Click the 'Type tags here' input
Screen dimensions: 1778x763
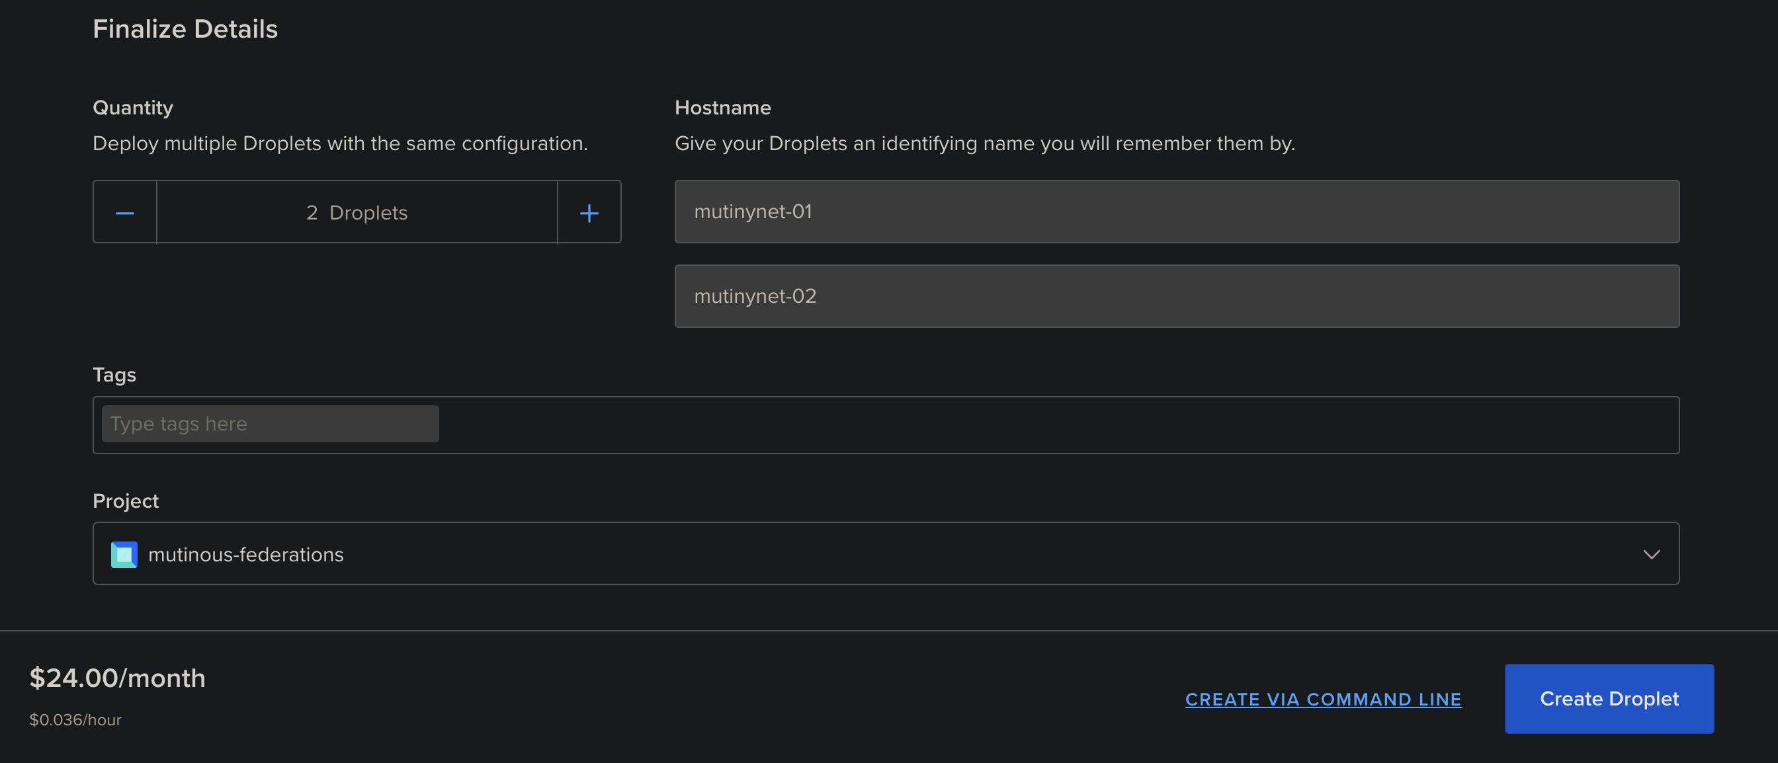270,424
